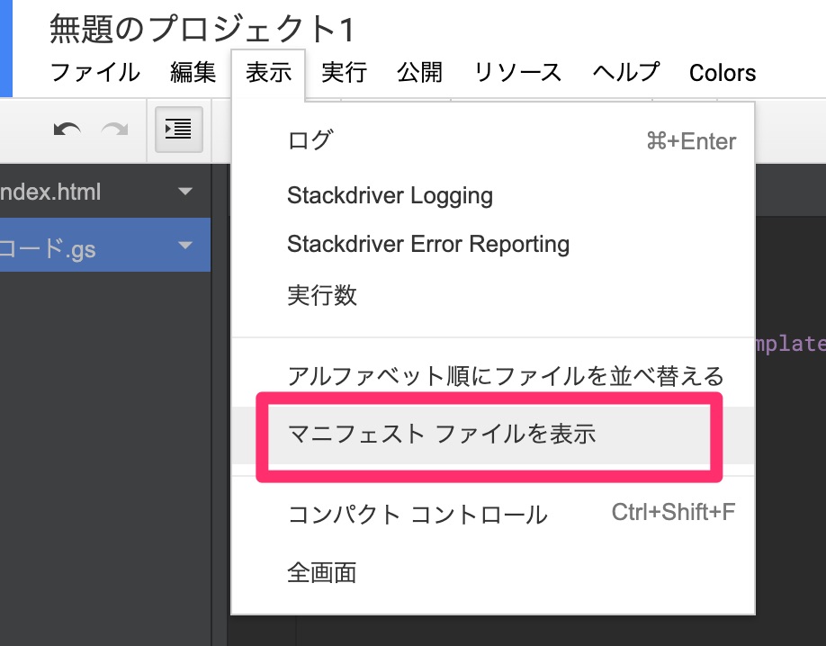Click the redo arrow icon
This screenshot has width=826, height=646.
(x=114, y=130)
